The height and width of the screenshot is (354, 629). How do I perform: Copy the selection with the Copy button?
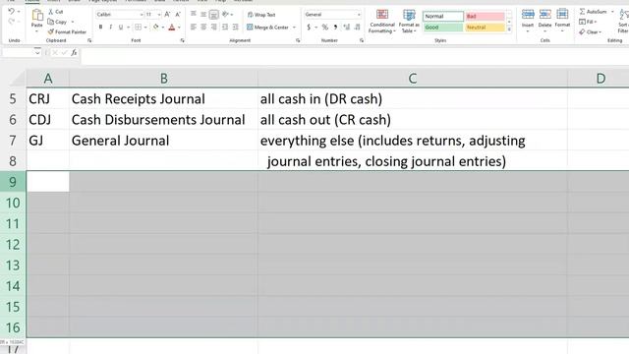pos(57,22)
